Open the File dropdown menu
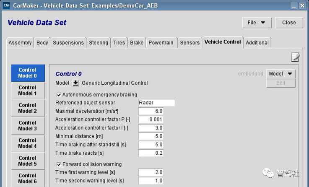 pyautogui.click(x=257, y=23)
